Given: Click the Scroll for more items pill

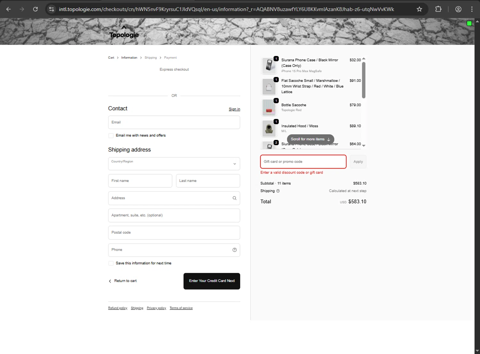Looking at the screenshot, I should point(310,139).
